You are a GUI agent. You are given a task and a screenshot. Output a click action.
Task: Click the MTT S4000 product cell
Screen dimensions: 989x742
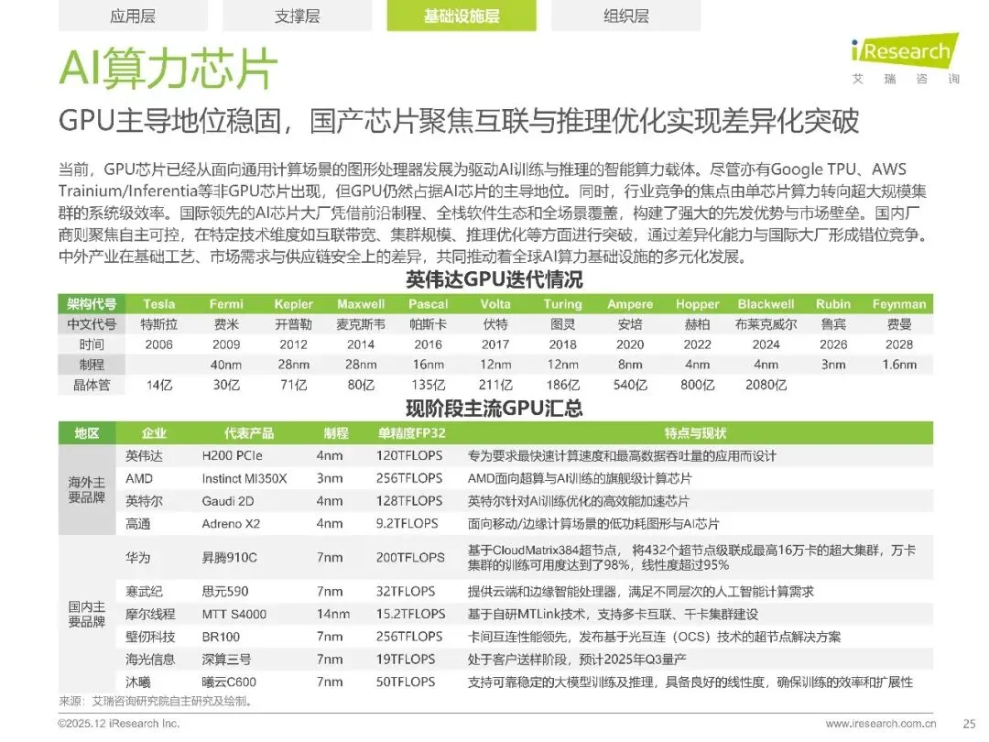tap(234, 614)
